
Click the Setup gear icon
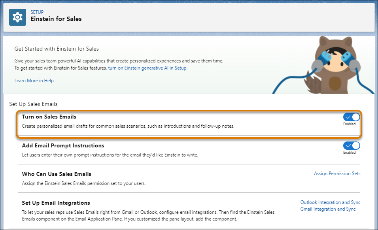pos(17,17)
